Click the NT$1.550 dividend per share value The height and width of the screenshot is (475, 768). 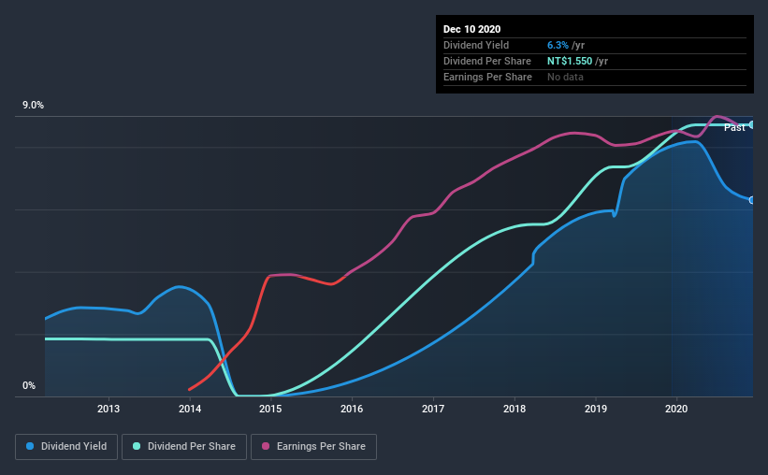coord(570,61)
